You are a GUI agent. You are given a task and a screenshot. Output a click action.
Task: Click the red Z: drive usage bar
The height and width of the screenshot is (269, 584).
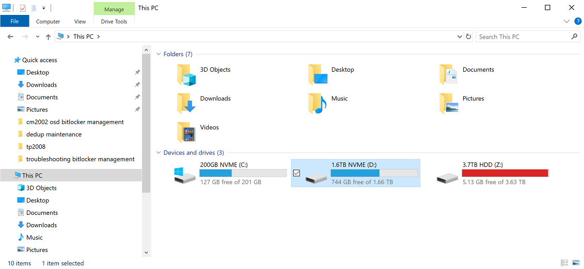[506, 173]
